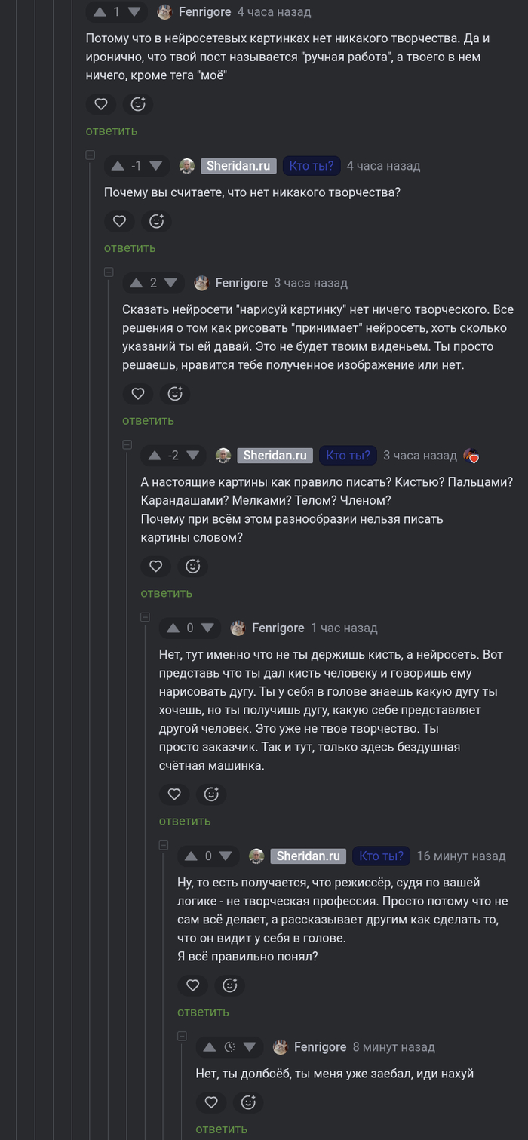Open Sheridan.ru's profile from the 3 часа назад comment
528x1140 pixels.
coord(275,456)
